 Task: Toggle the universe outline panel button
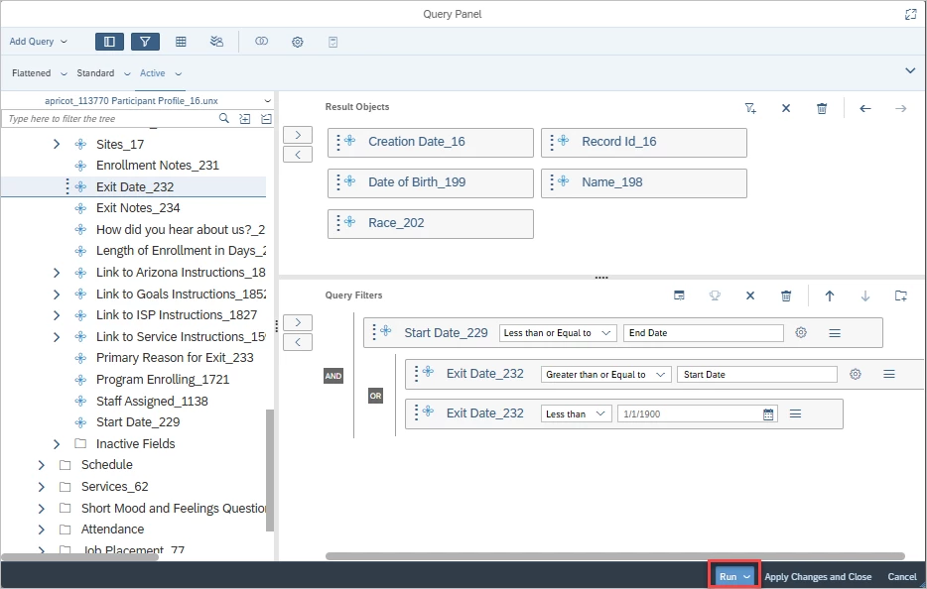(109, 42)
